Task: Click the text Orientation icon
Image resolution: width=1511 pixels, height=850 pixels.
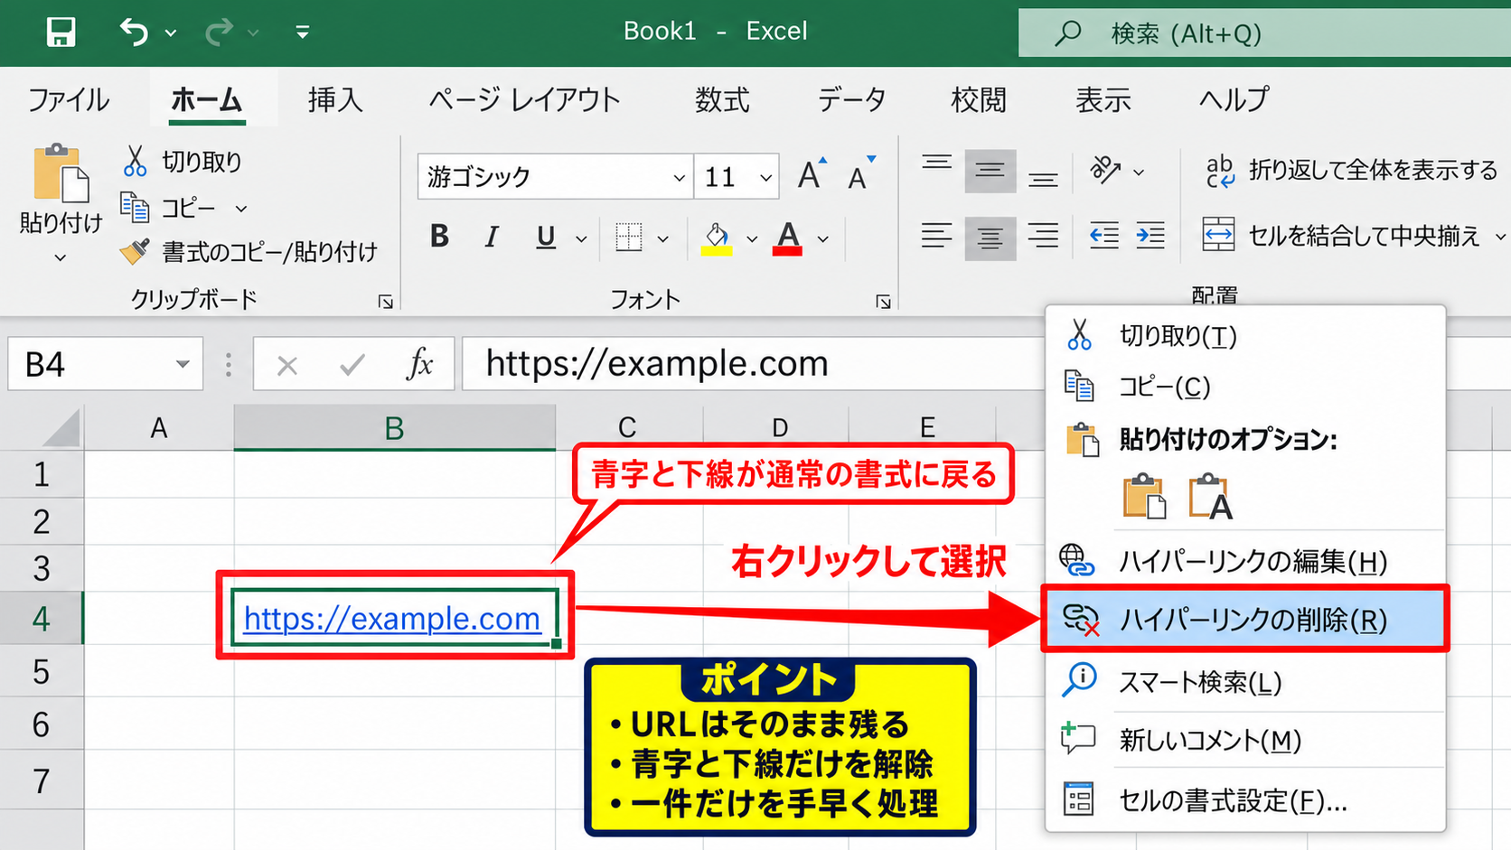Action: pyautogui.click(x=1105, y=170)
